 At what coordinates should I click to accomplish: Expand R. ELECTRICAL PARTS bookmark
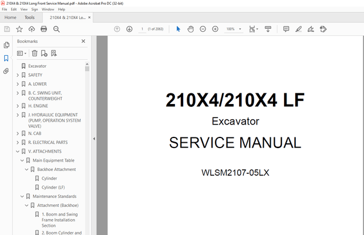(x=18, y=142)
